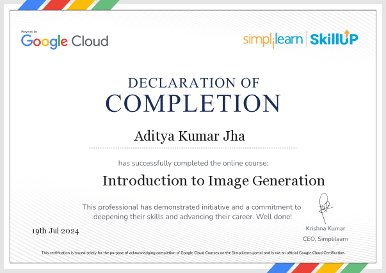Screen dimensions: 386x273
Task: Select the date 19th Jul 2024
Action: point(55,231)
